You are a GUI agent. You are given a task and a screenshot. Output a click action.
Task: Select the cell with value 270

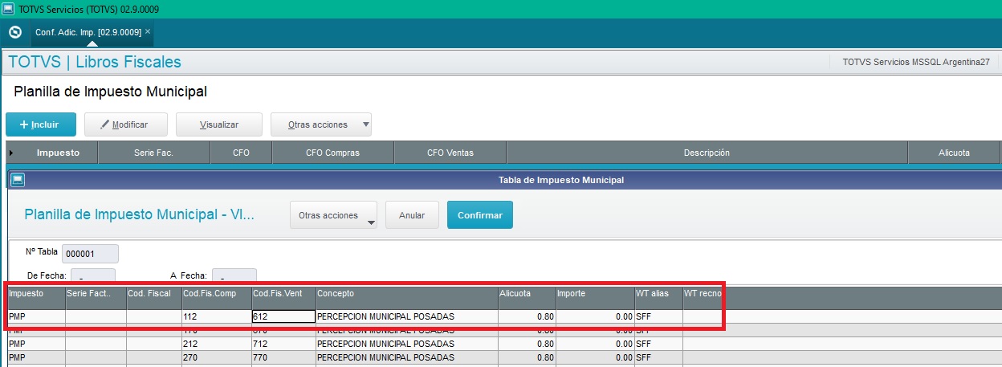click(x=216, y=357)
